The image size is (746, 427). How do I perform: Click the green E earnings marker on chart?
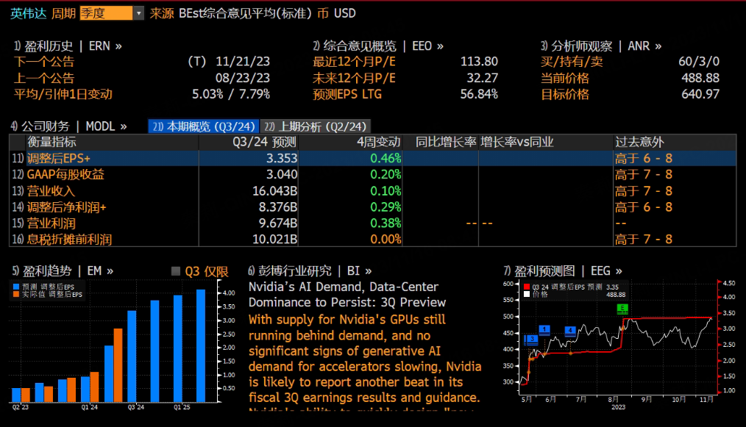pos(622,309)
